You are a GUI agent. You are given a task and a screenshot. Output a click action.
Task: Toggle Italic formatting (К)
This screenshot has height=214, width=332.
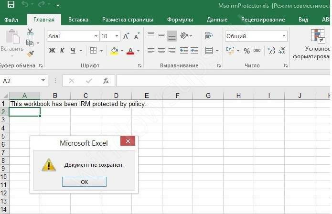pos(62,51)
